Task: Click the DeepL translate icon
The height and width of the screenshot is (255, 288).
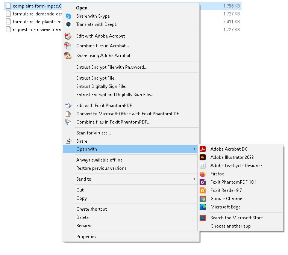Action: coord(68,24)
